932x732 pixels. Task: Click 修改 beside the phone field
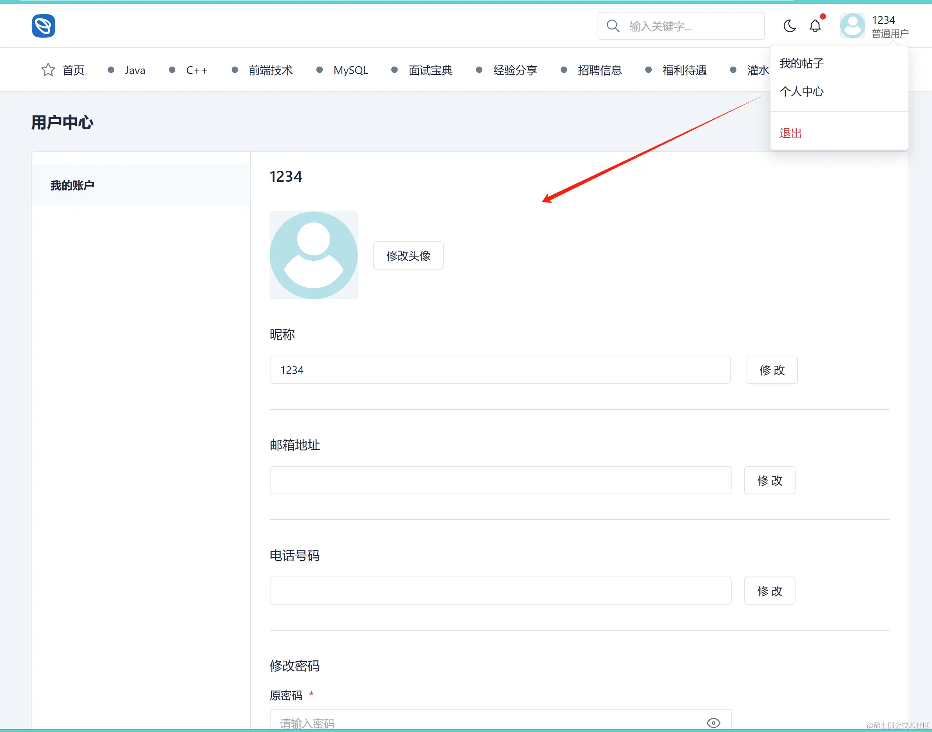pyautogui.click(x=769, y=591)
